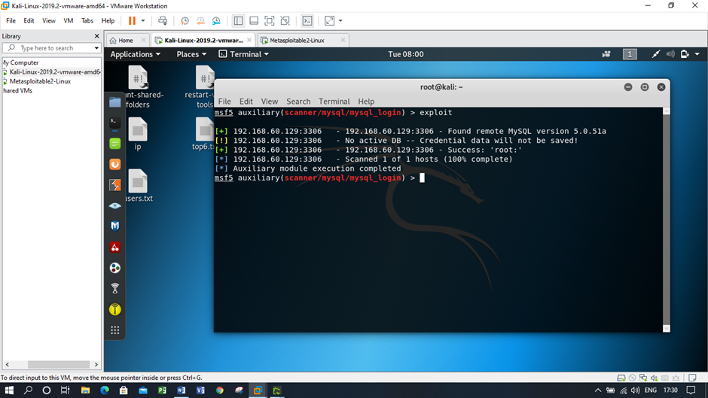Open Kali Applications menu
The width and height of the screenshot is (708, 398).
click(135, 54)
